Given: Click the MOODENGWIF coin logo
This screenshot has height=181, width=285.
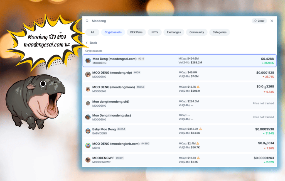Looking at the screenshot, I should click(88, 160).
